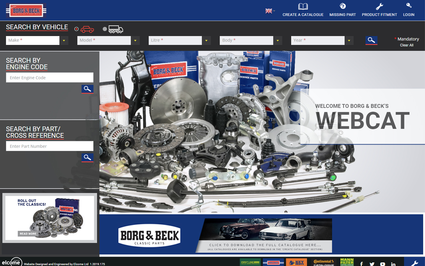This screenshot has height=266, width=425.
Task: Click the wrench button in footer corner
Action: point(414,262)
